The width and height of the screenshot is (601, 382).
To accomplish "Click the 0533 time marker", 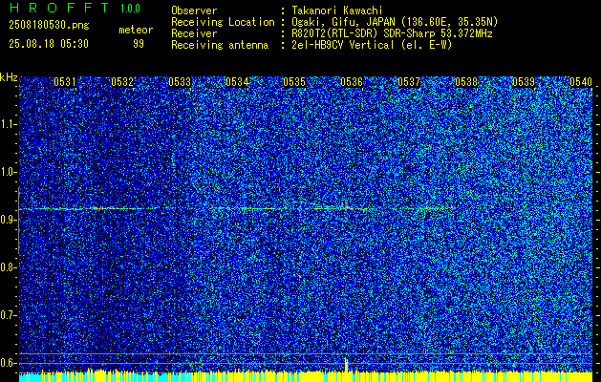I will coord(180,82).
